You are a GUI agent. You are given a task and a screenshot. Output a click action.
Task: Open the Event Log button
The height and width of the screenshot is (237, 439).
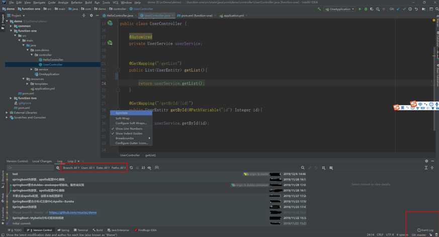[x=425, y=230]
